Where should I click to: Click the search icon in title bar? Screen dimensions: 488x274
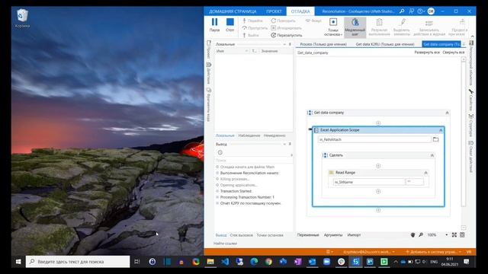click(x=402, y=11)
